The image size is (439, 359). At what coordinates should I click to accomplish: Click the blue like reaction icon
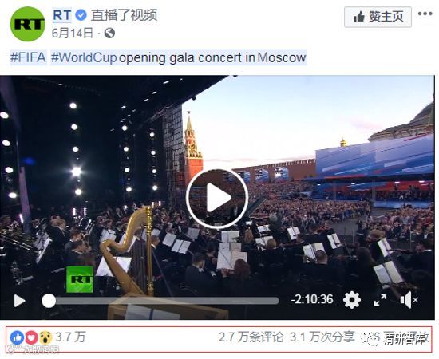click(x=17, y=337)
